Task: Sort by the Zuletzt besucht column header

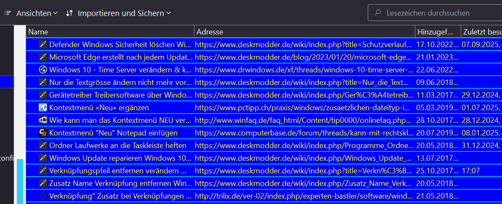Action: pos(481,32)
